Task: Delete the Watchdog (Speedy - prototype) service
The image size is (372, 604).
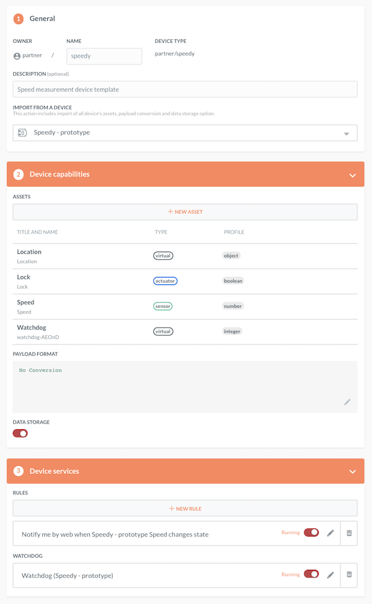Action: click(x=349, y=575)
